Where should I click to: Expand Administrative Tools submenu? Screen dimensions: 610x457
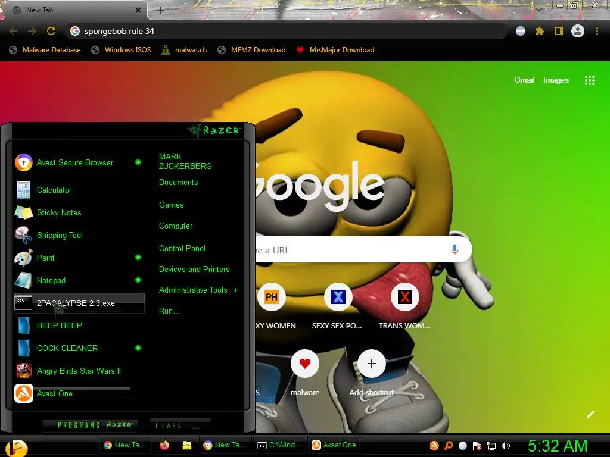click(236, 290)
